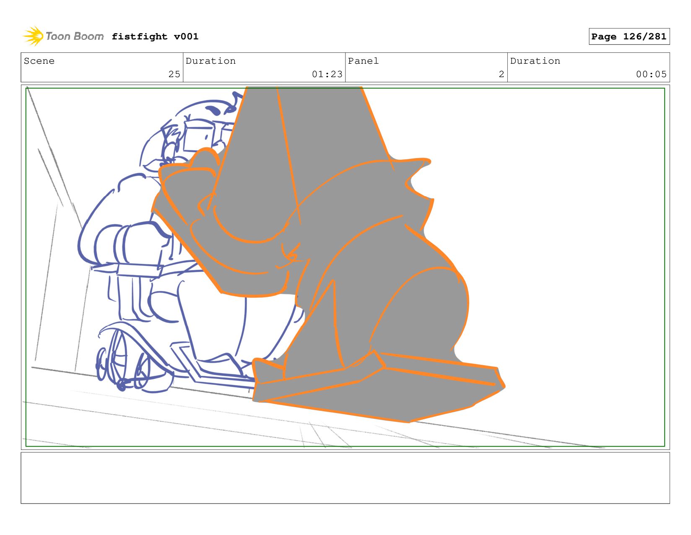The width and height of the screenshot is (691, 535).
Task: Click the 'Page 126/281' box
Action: pyautogui.click(x=629, y=36)
